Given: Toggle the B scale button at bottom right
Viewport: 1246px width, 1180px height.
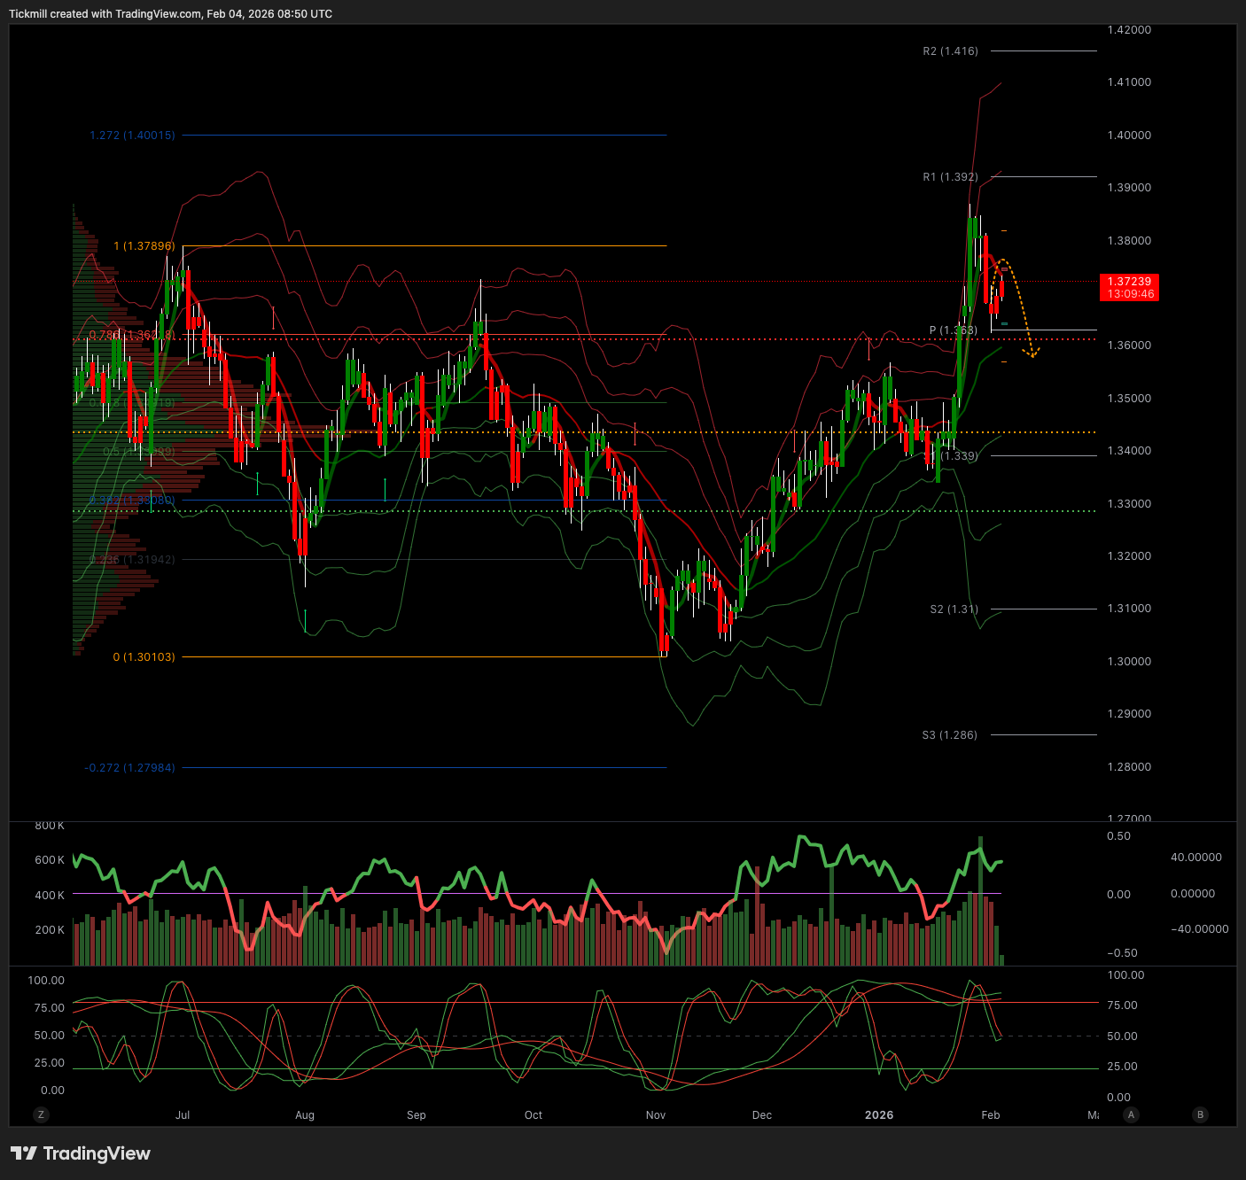Looking at the screenshot, I should point(1200,1114).
